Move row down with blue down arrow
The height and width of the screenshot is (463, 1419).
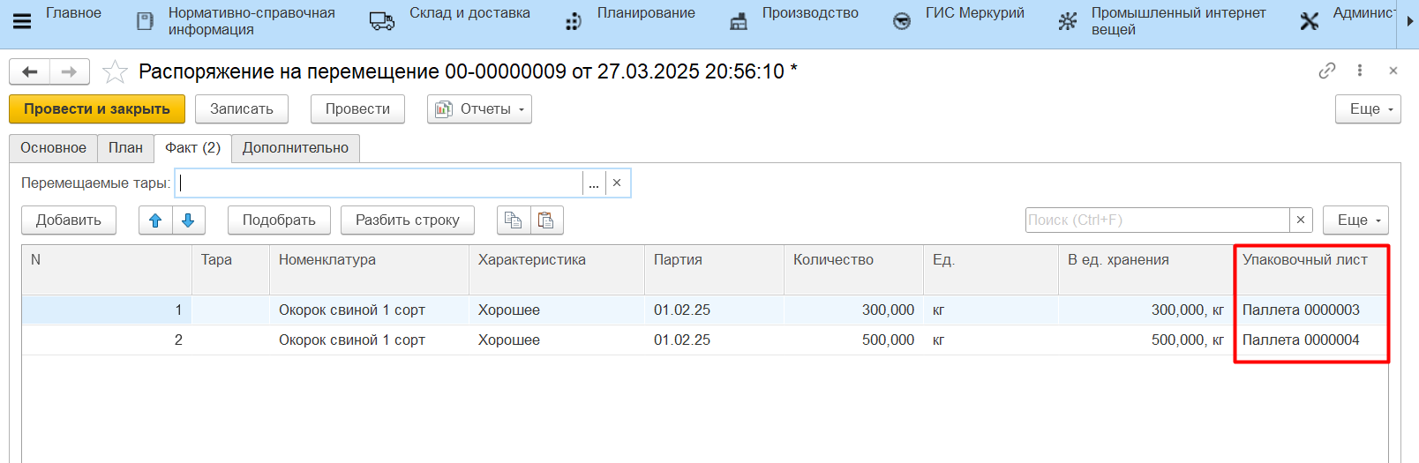188,220
